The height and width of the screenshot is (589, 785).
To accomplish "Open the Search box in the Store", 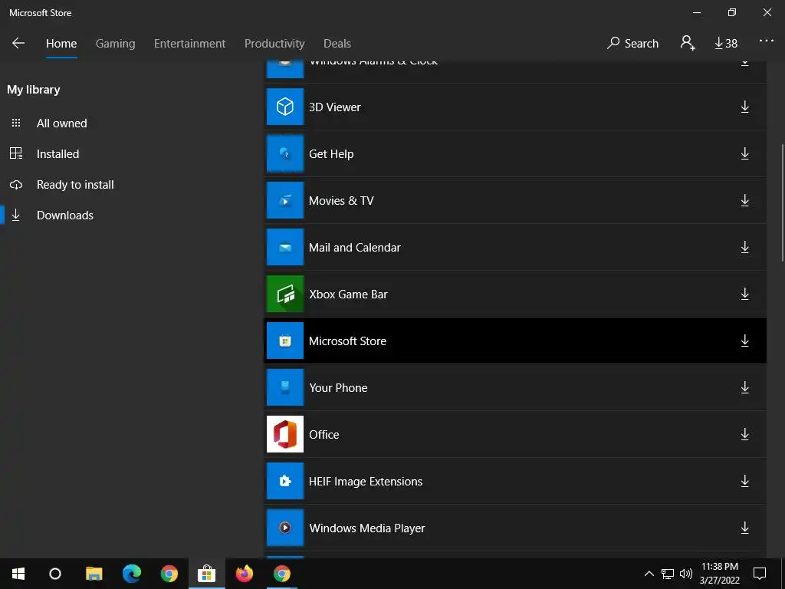I will click(x=632, y=43).
